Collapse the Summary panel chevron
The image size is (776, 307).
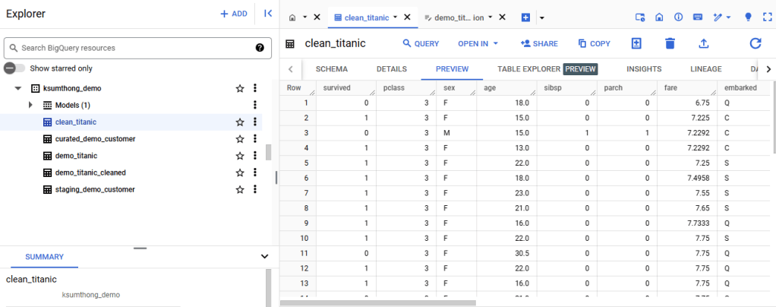(264, 257)
